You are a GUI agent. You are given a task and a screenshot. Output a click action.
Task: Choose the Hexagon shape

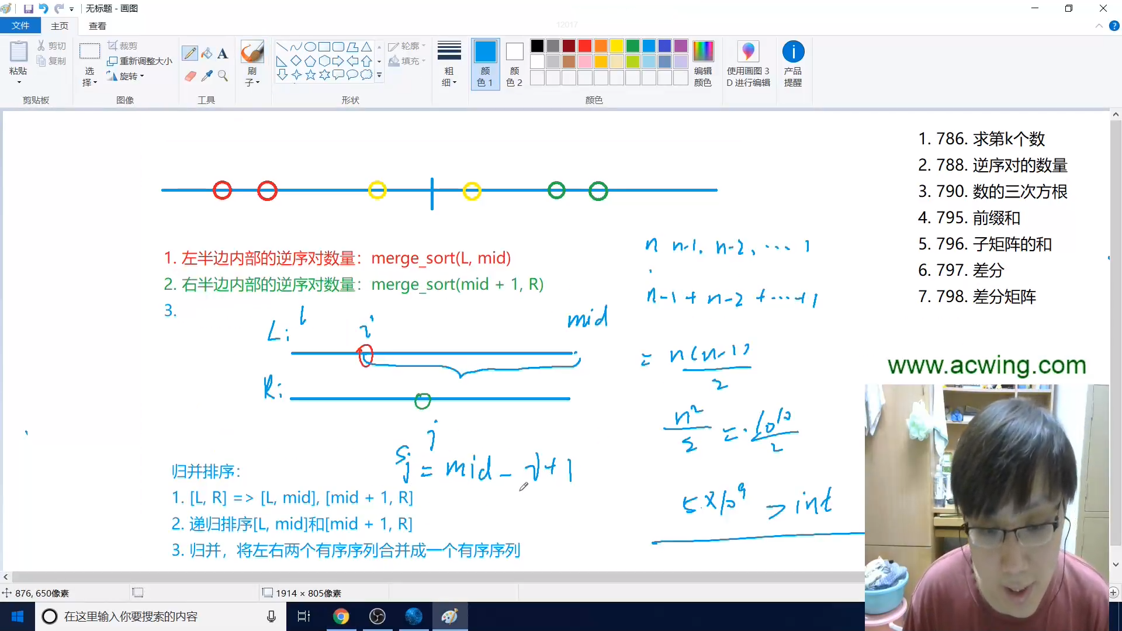click(324, 61)
